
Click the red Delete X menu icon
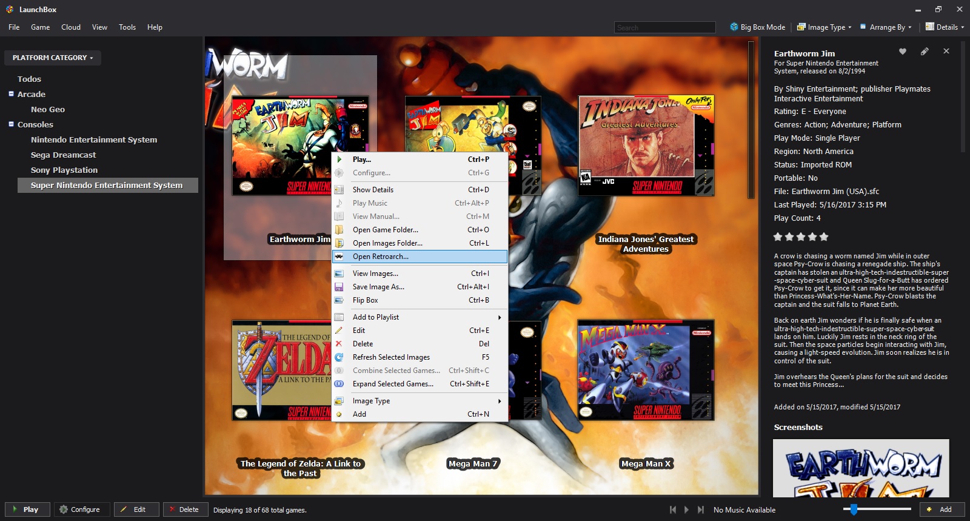click(x=339, y=344)
